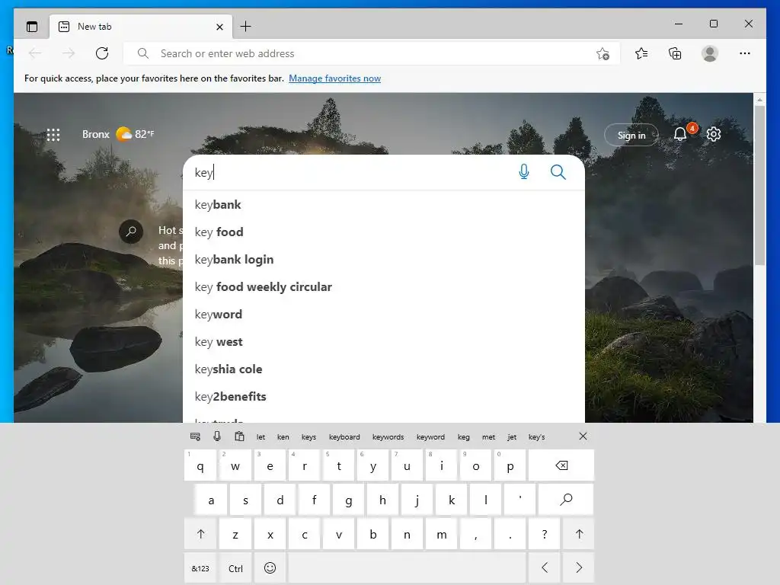Pick the keg word suggestion
This screenshot has height=585, width=780.
point(464,436)
